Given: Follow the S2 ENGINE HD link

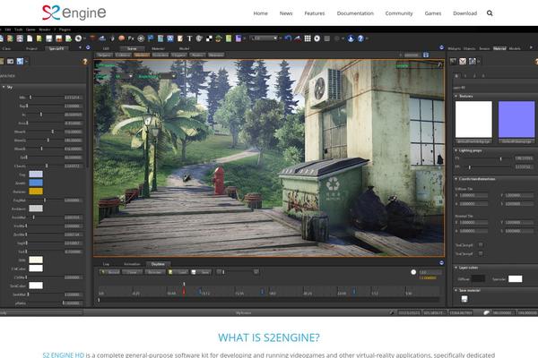Looking at the screenshot, I should 63,355.
